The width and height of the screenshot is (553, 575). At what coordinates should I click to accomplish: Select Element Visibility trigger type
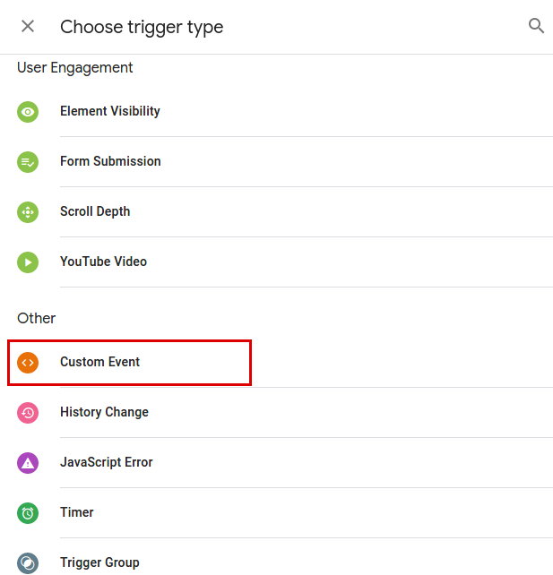click(x=110, y=112)
